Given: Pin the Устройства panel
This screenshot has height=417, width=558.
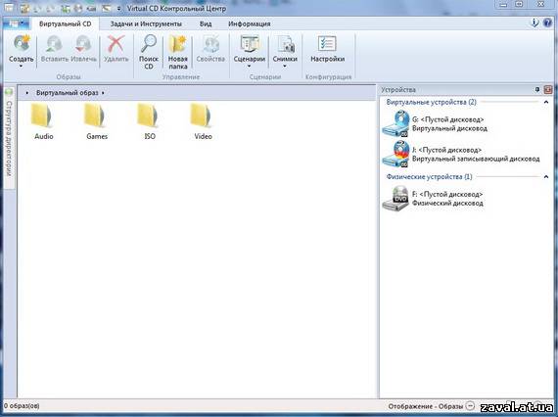Looking at the screenshot, I should tap(537, 90).
